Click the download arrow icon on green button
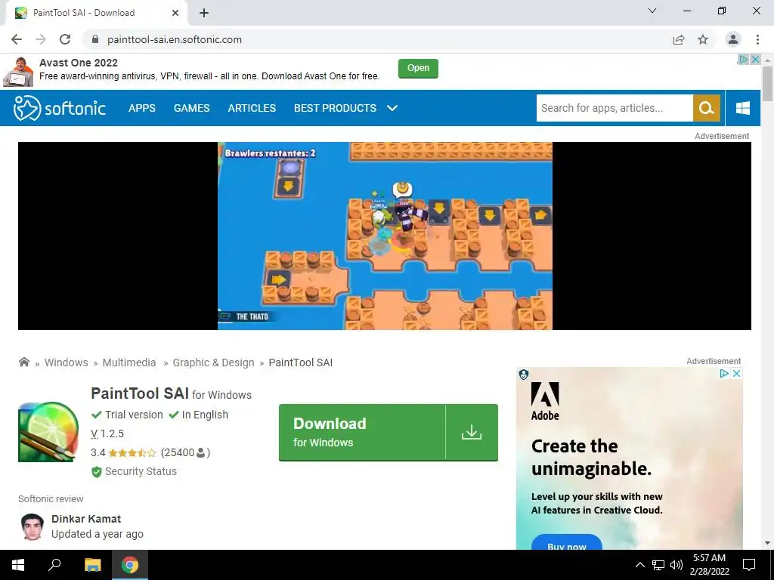The image size is (774, 580). point(472,432)
